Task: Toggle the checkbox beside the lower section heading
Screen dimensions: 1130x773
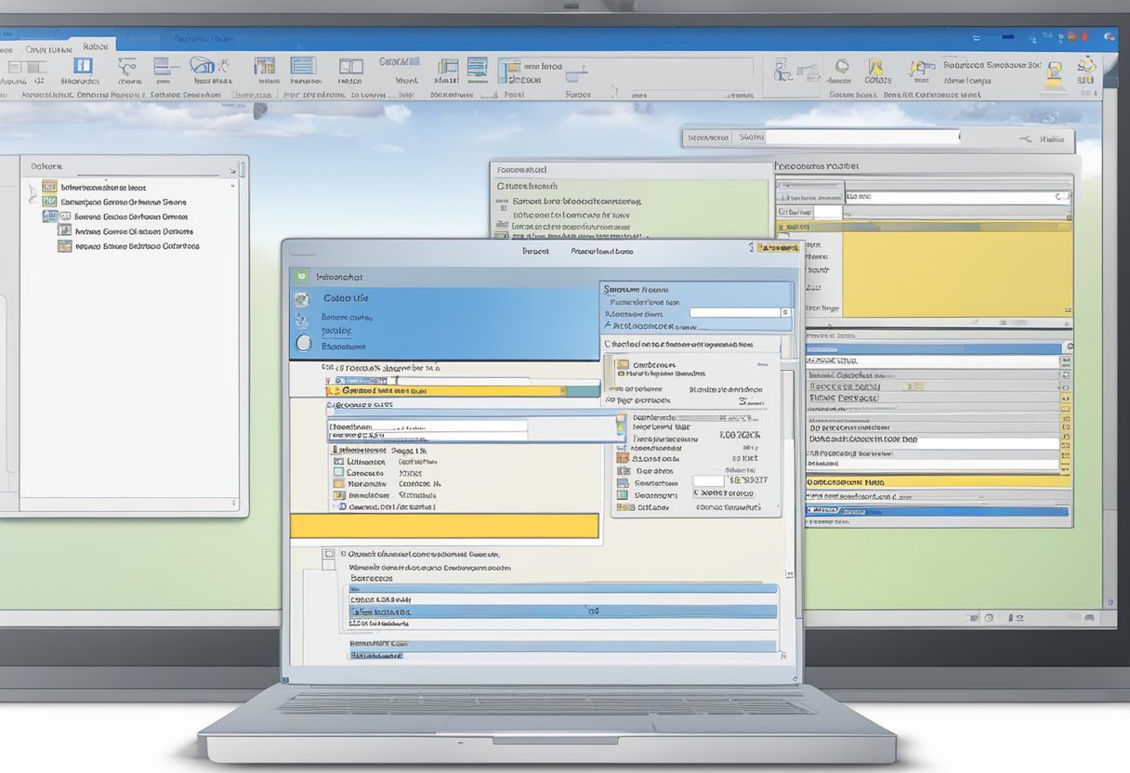Action: point(328,553)
